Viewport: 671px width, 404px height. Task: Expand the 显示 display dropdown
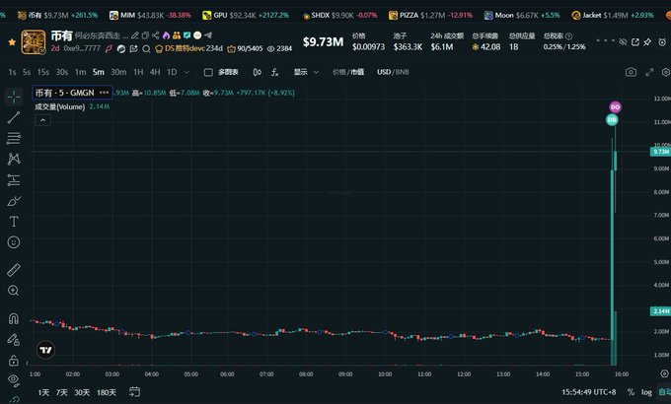306,72
